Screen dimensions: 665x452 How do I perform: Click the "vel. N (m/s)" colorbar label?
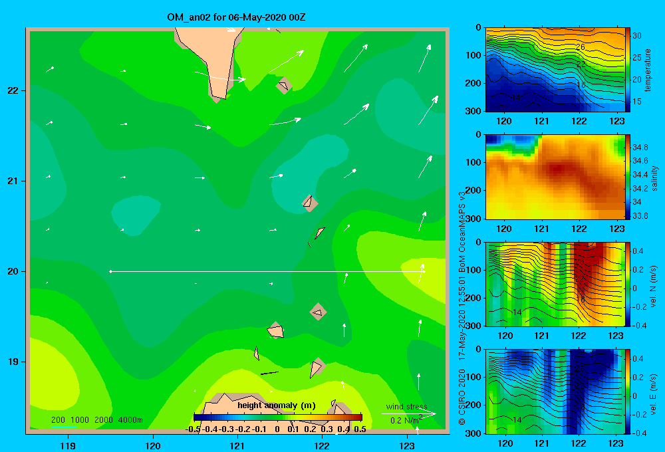653,286
